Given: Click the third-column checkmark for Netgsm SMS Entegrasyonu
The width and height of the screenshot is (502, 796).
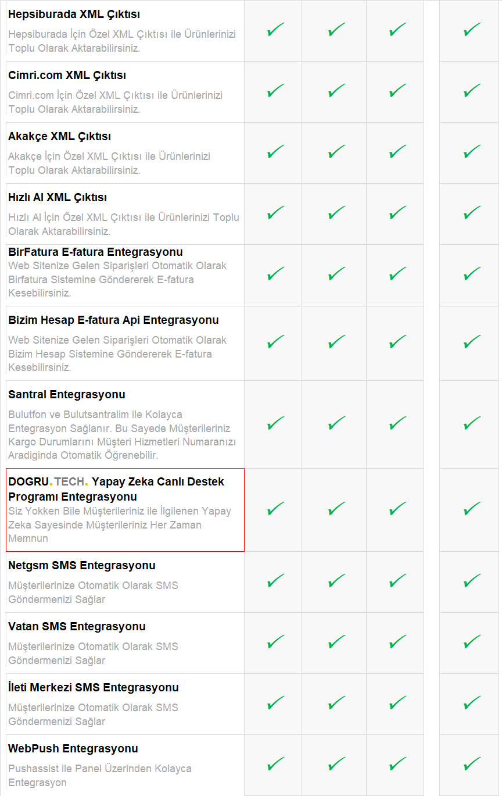Looking at the screenshot, I should (397, 581).
